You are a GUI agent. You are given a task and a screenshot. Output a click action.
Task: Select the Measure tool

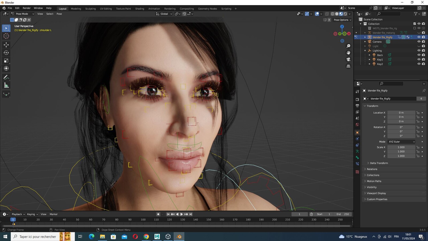6,85
